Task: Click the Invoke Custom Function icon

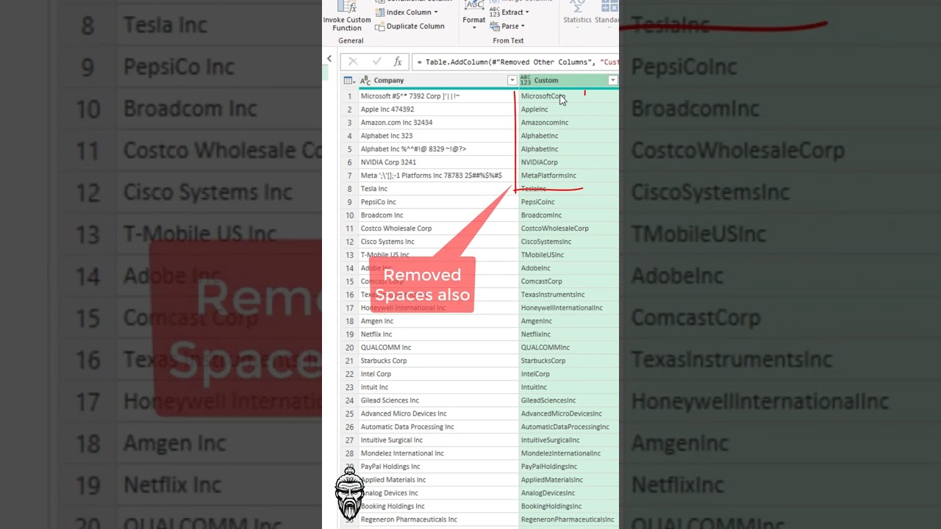Action: pyautogui.click(x=347, y=6)
